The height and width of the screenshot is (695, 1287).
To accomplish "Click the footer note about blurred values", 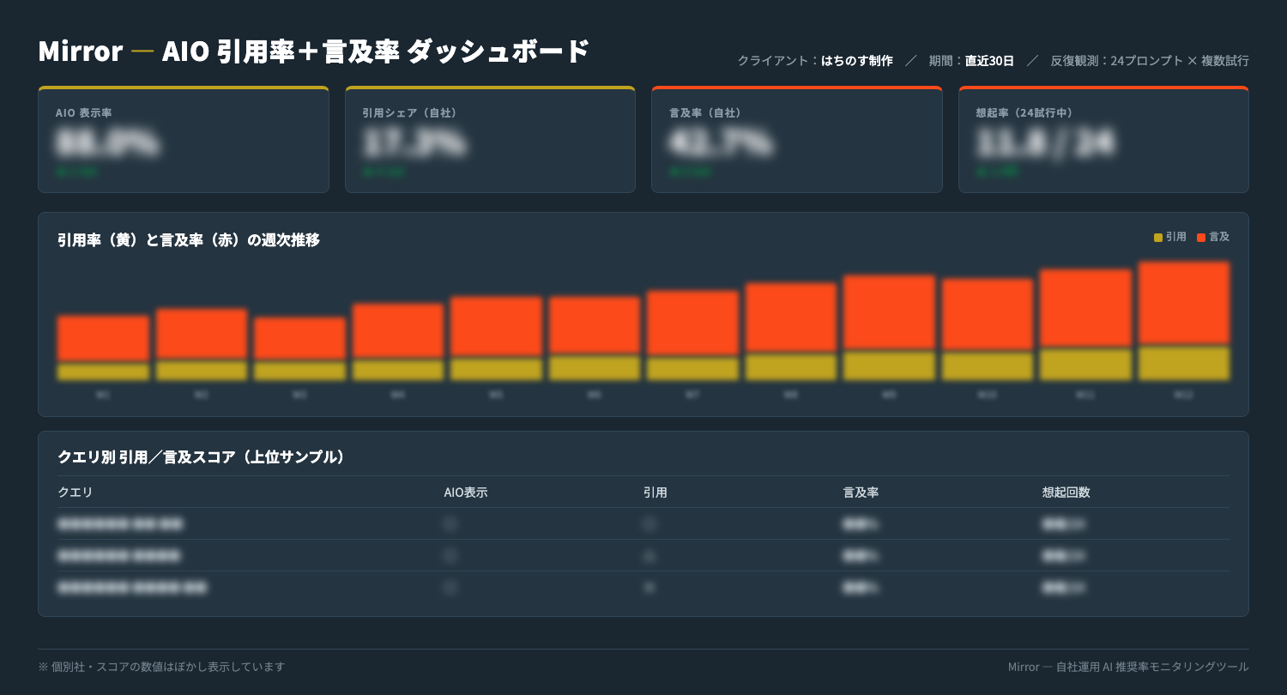I will click(x=161, y=667).
